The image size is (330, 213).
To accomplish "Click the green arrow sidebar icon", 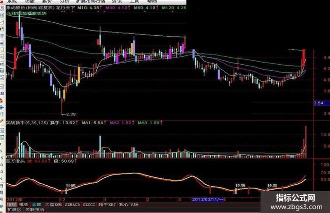I will [2, 114].
